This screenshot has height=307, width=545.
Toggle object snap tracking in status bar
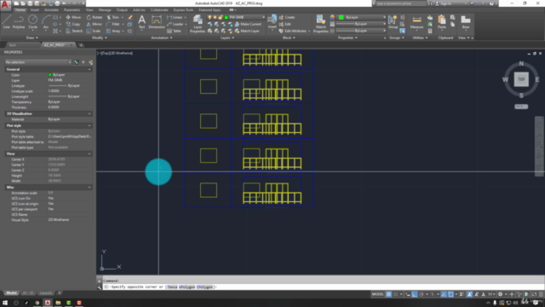click(x=444, y=294)
